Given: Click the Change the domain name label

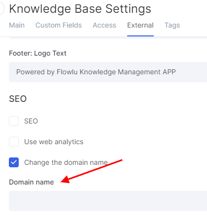Looking at the screenshot, I should (x=66, y=162).
